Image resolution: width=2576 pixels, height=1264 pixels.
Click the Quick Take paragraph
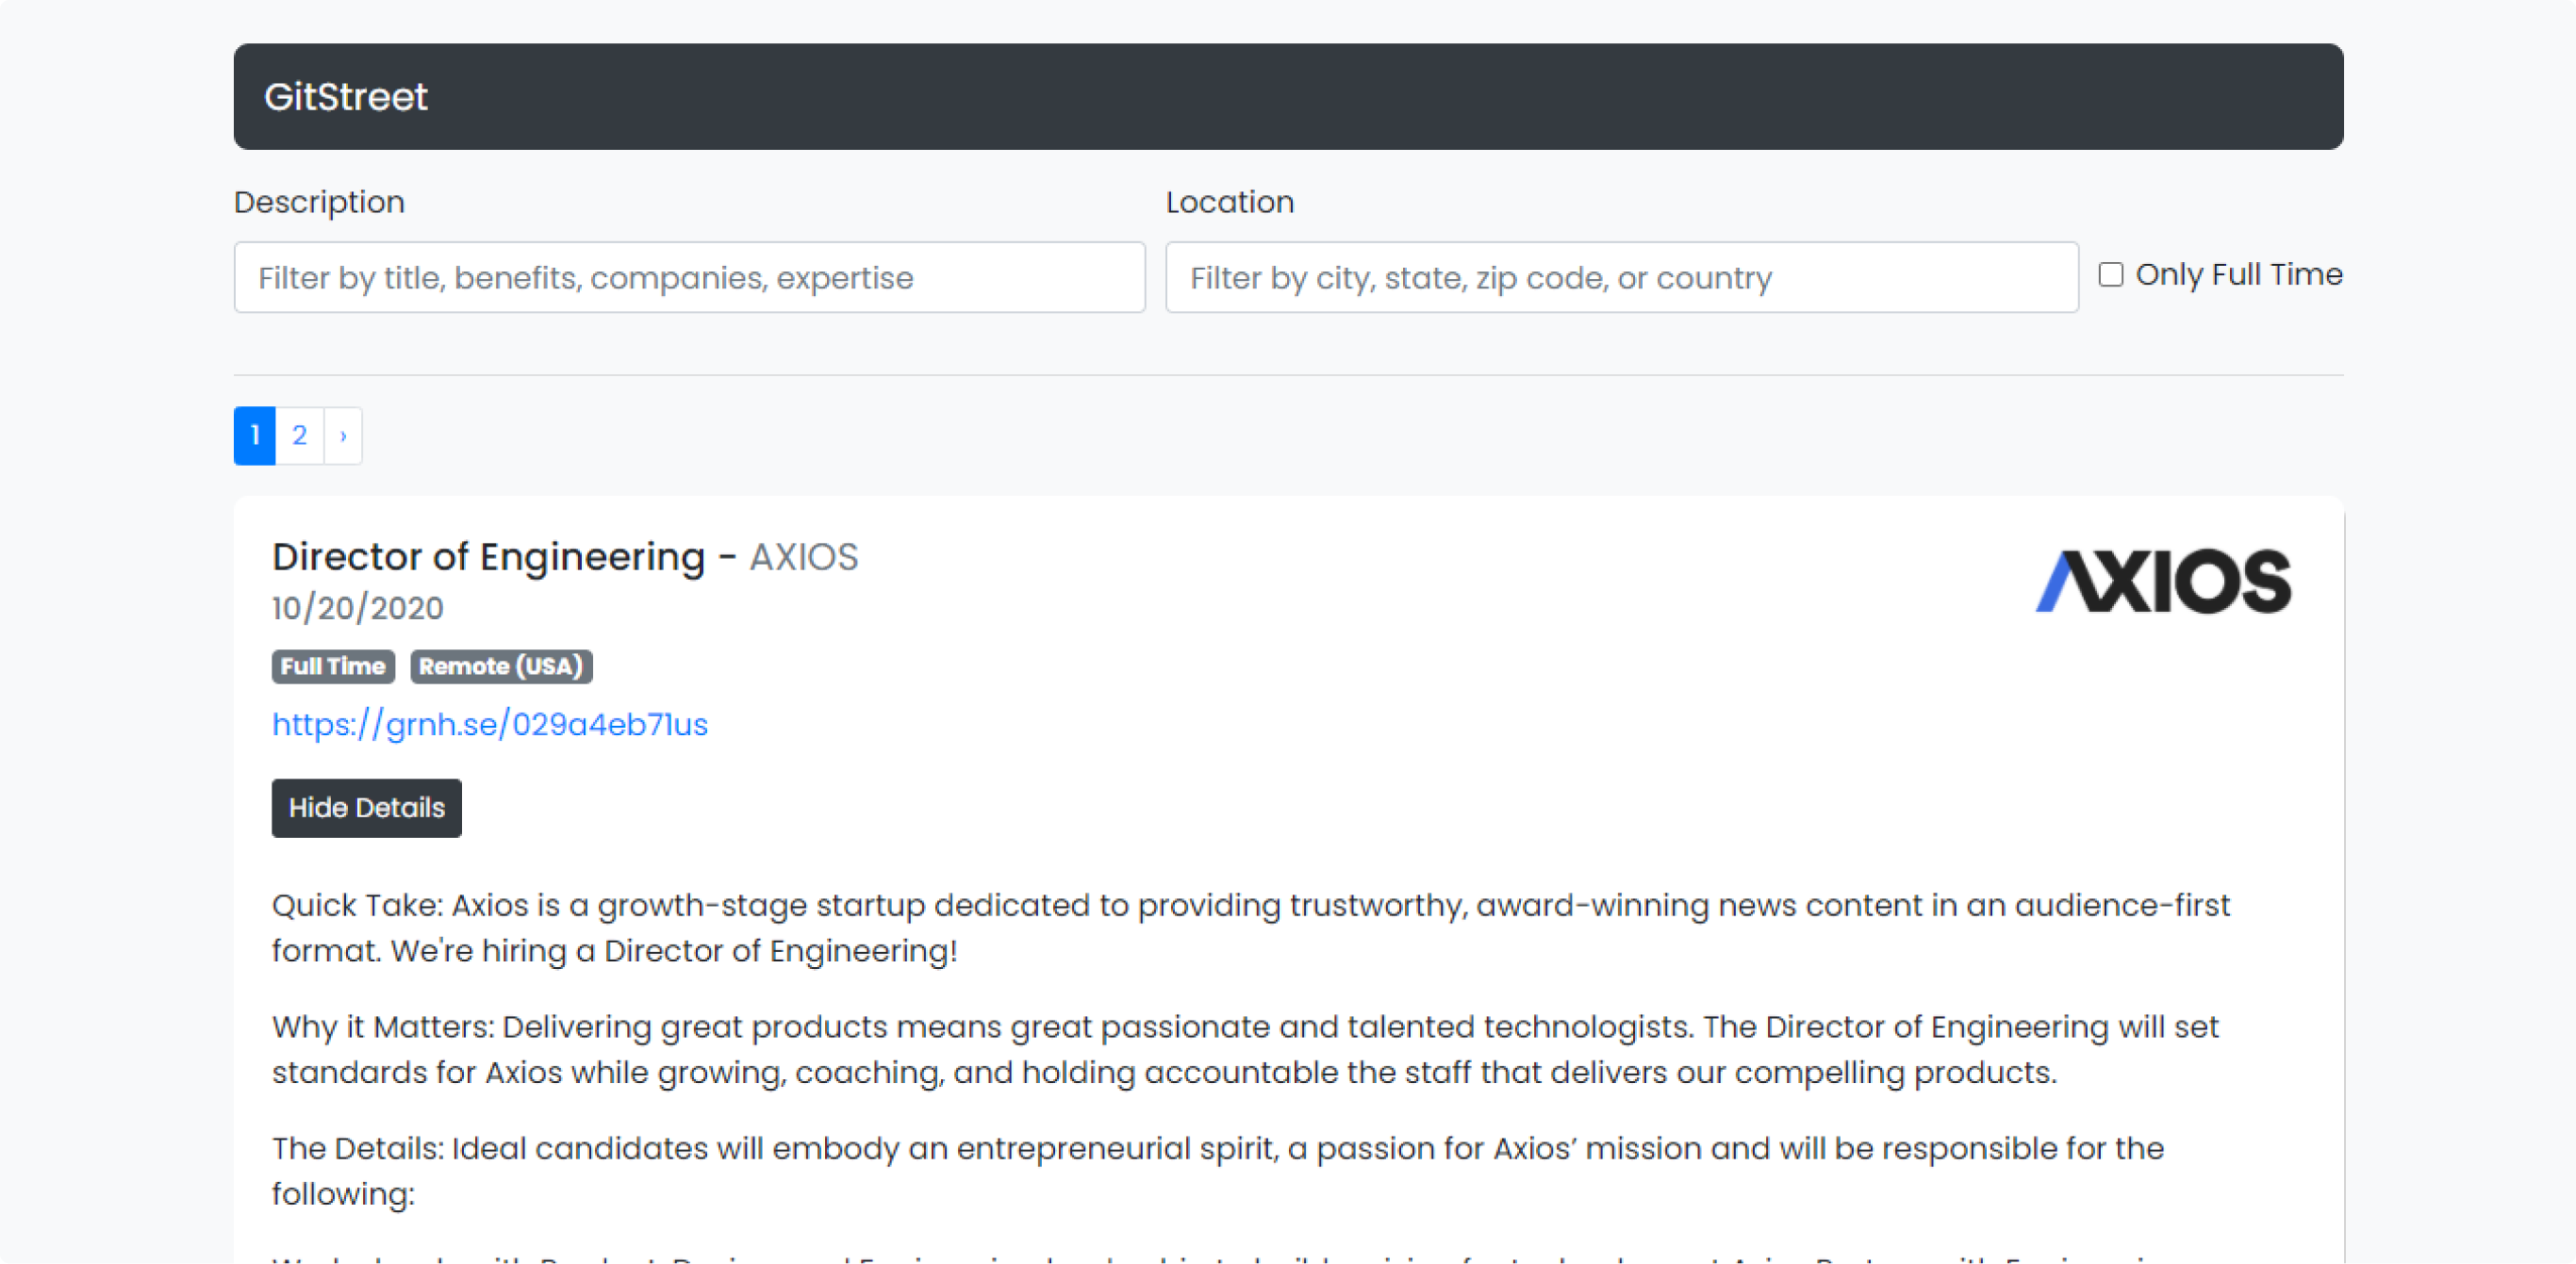[1251, 927]
